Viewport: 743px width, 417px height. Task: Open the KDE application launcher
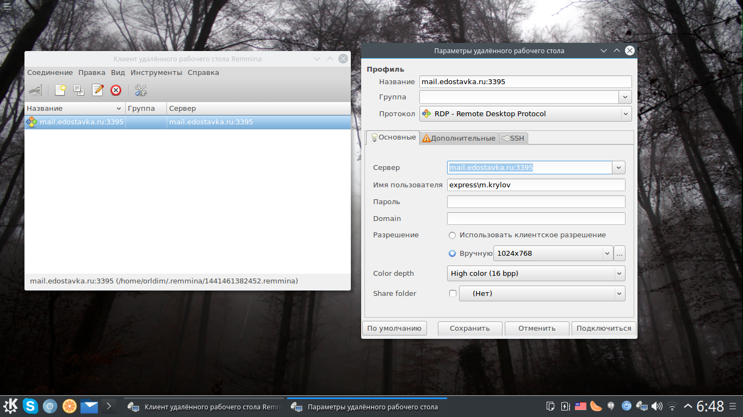11,406
